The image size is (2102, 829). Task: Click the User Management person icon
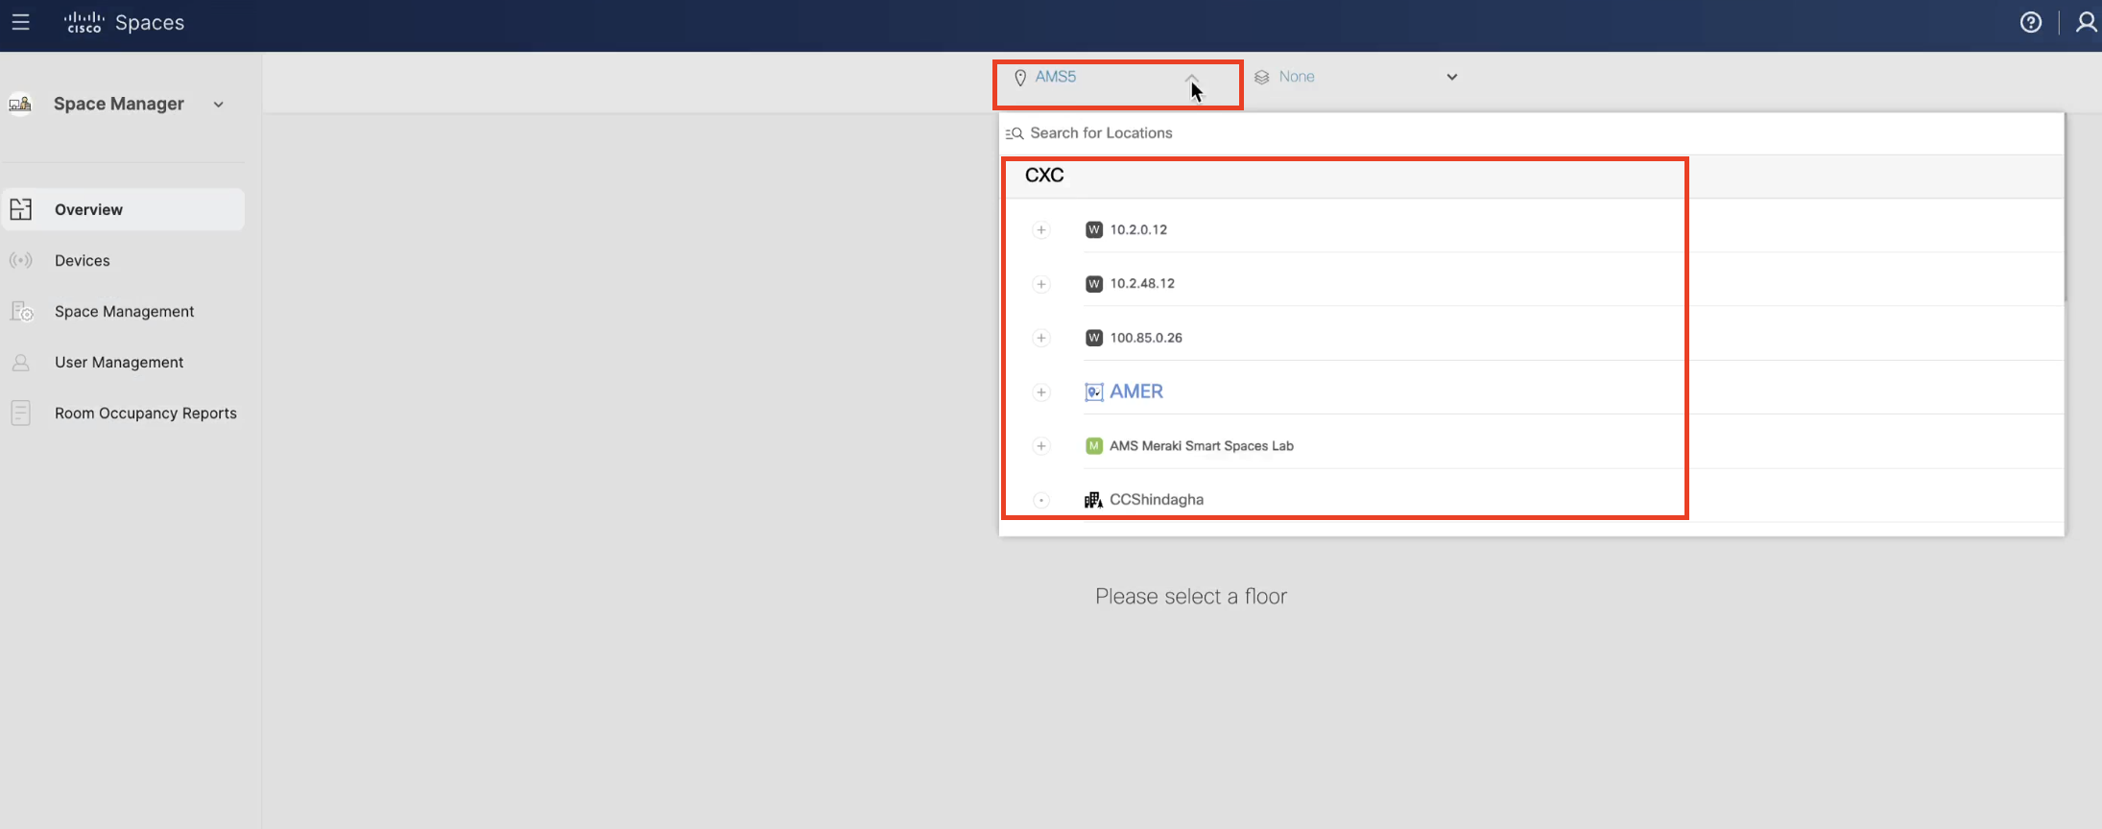pyautogui.click(x=21, y=363)
